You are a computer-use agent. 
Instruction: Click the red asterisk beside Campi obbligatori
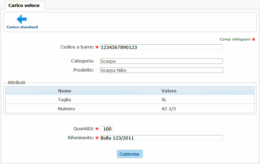254,39
